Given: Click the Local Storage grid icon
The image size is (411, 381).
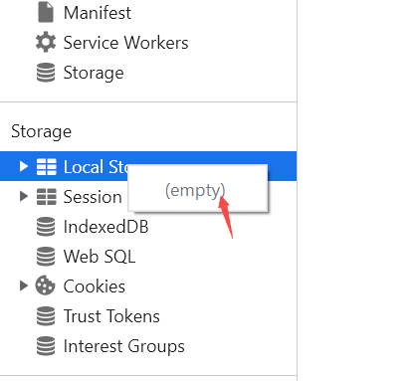Looking at the screenshot, I should pyautogui.click(x=46, y=166).
